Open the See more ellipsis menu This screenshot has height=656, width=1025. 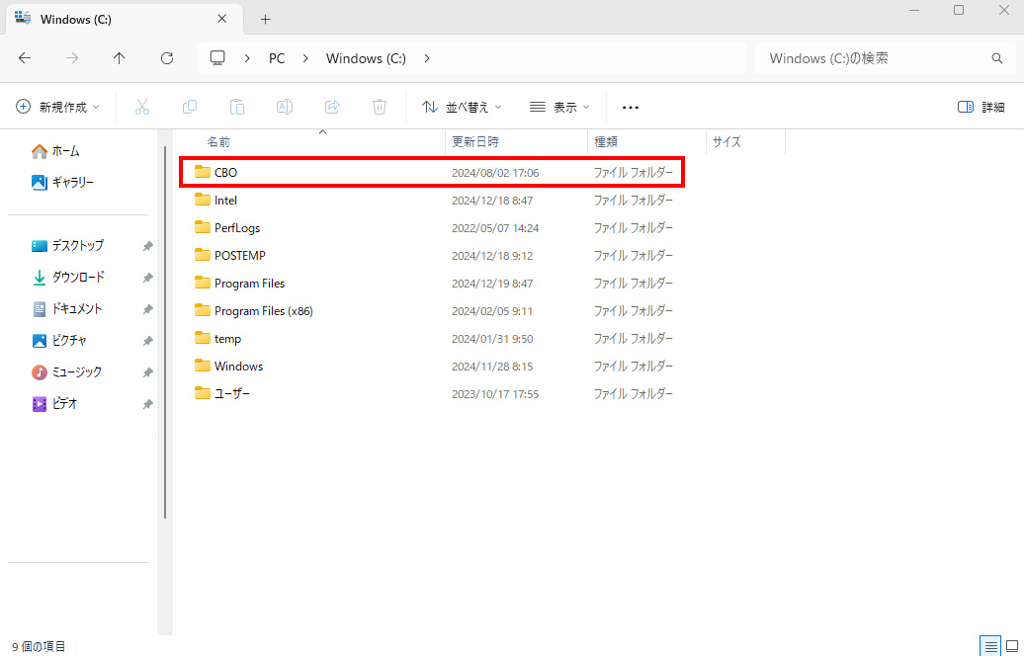click(631, 107)
